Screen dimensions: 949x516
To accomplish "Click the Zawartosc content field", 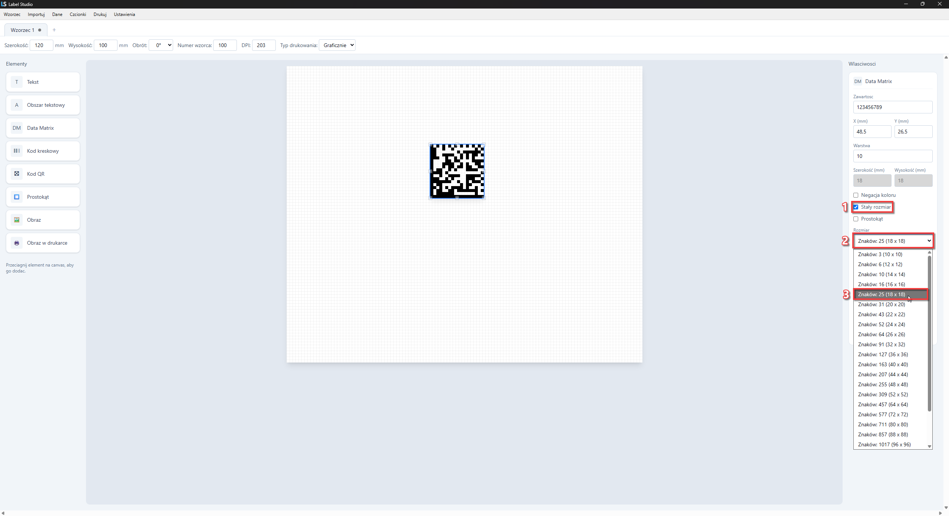I will coord(893,107).
